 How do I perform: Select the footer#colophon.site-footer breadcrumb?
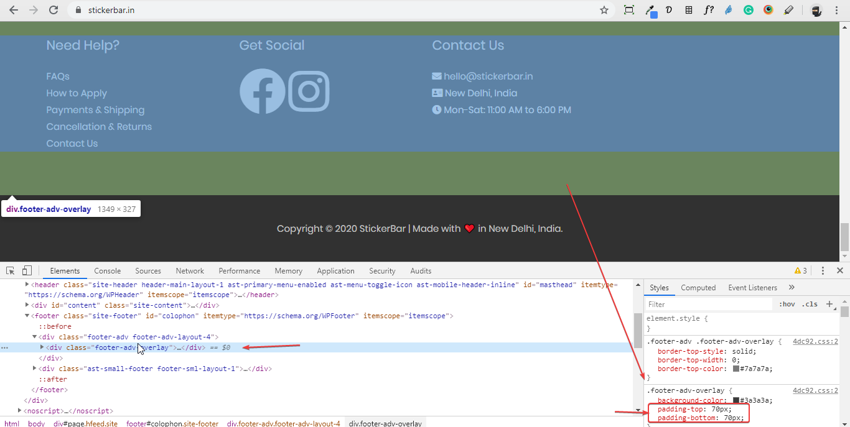pyautogui.click(x=172, y=423)
